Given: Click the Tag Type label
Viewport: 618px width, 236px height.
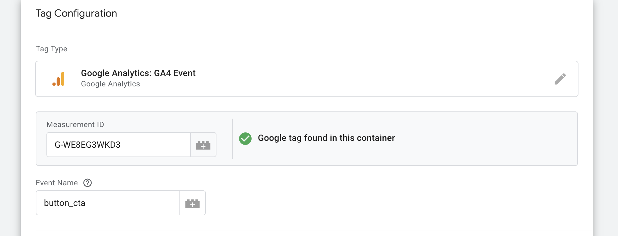Looking at the screenshot, I should (51, 49).
